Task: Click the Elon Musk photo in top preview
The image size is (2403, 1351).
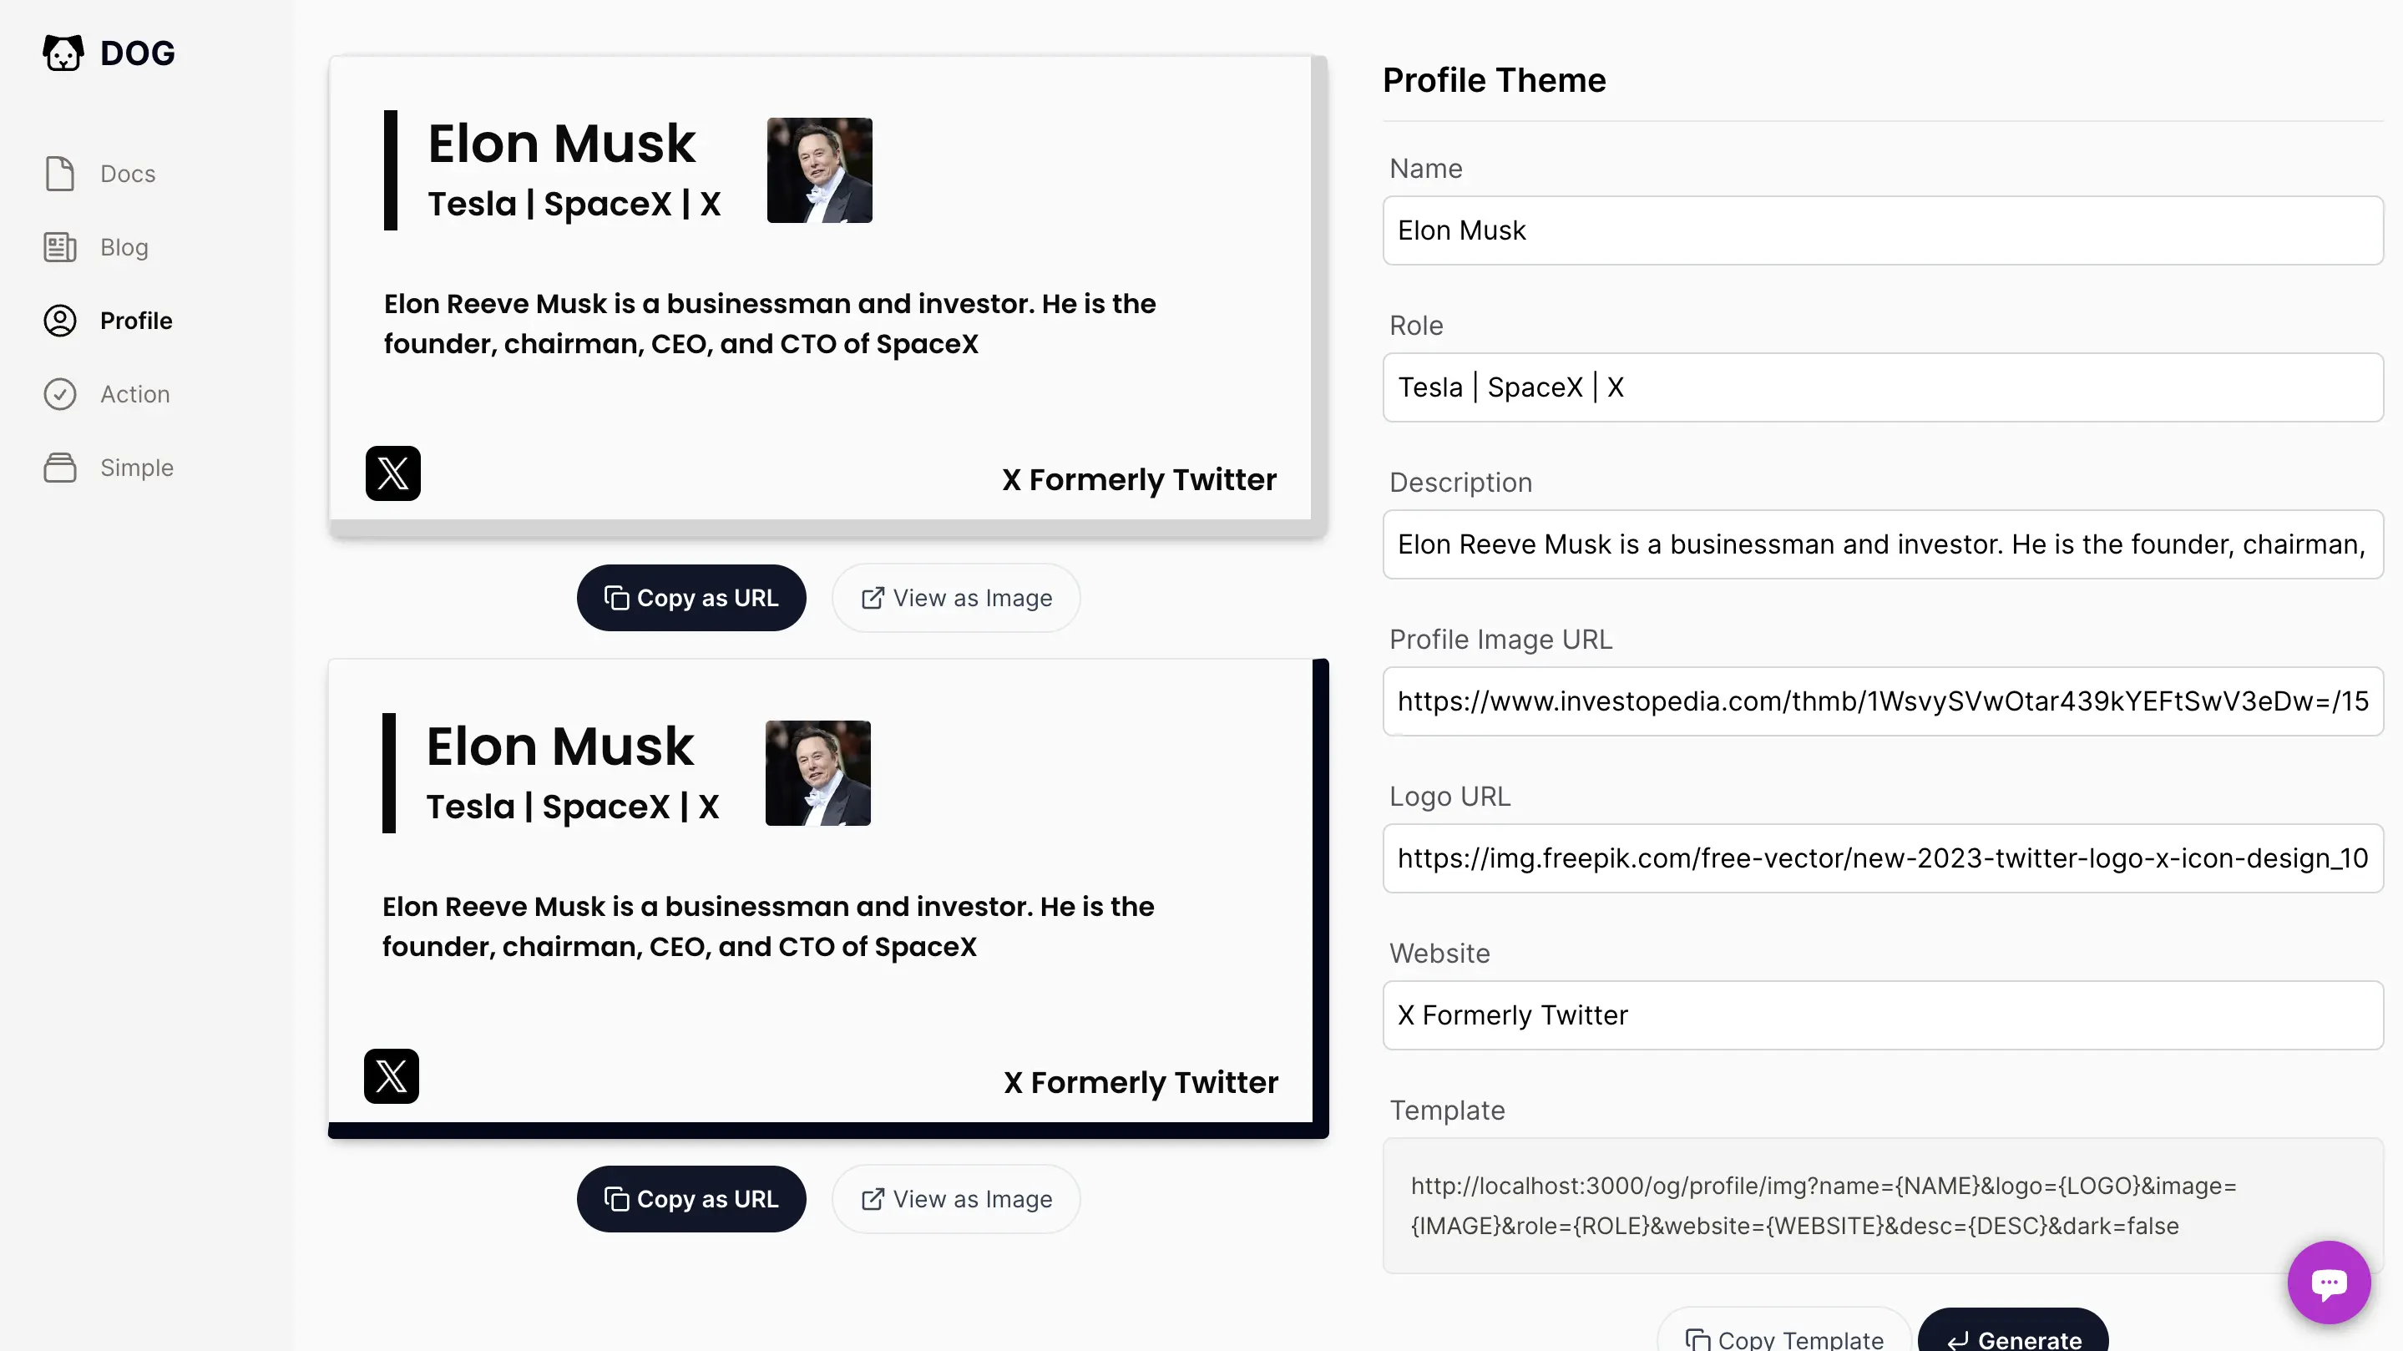Action: pos(819,170)
